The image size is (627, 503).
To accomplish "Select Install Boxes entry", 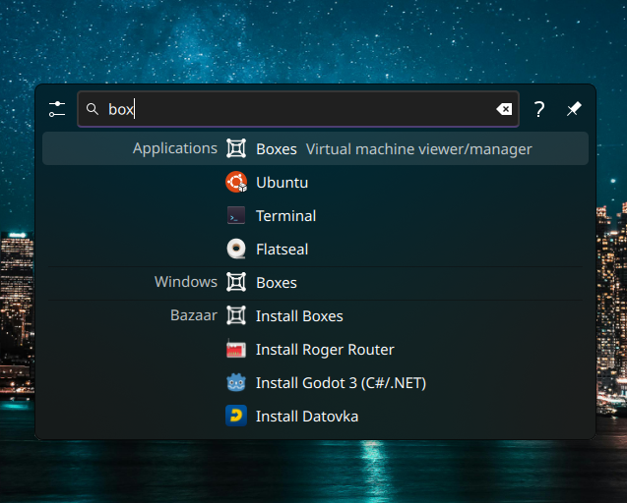I will (315, 316).
